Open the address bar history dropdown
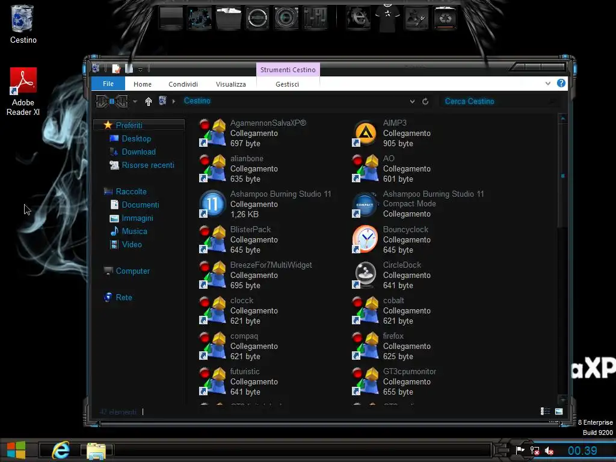616x462 pixels. tap(412, 101)
